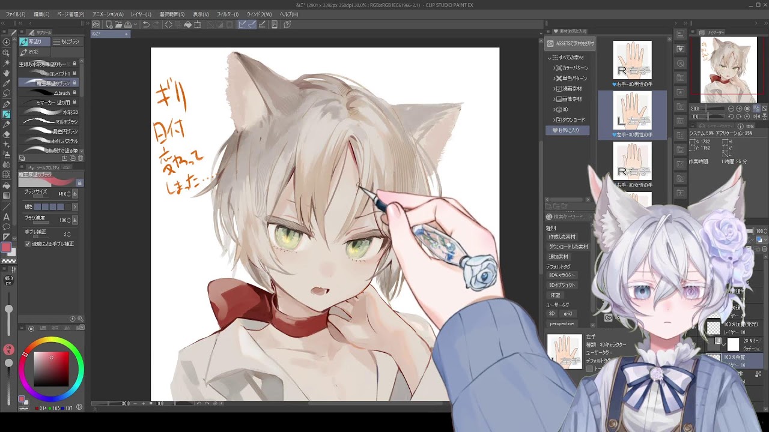Select L左手-3D男性の手 material thumbnail

point(632,115)
